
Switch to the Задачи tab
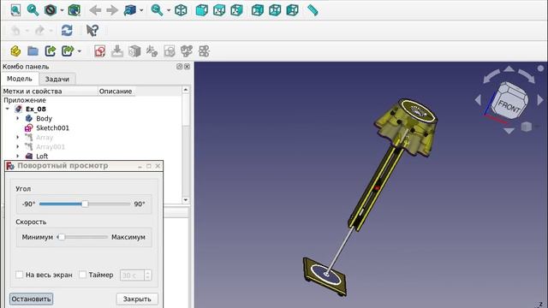coord(57,80)
